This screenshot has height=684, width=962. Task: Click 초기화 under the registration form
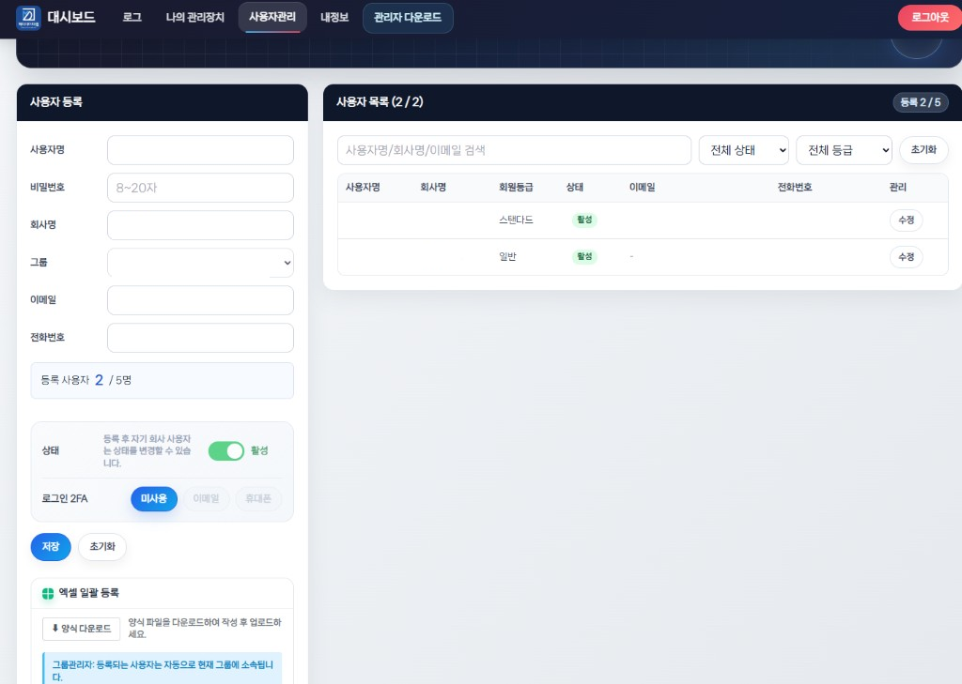102,547
